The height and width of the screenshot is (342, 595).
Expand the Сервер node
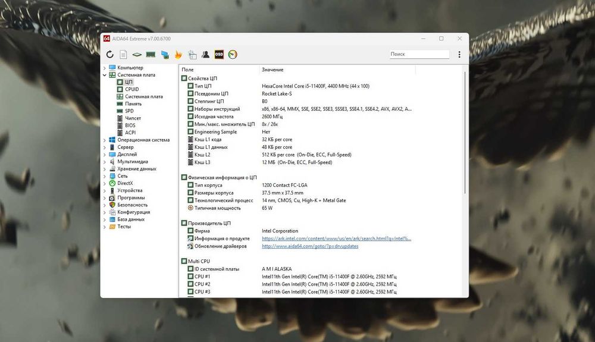click(105, 147)
